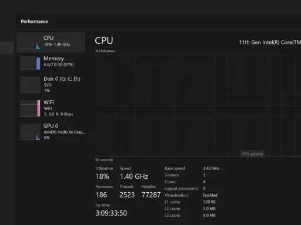Click the CPU mini graph thumbnail
Screen dimensions: 301x225
tap(30, 42)
